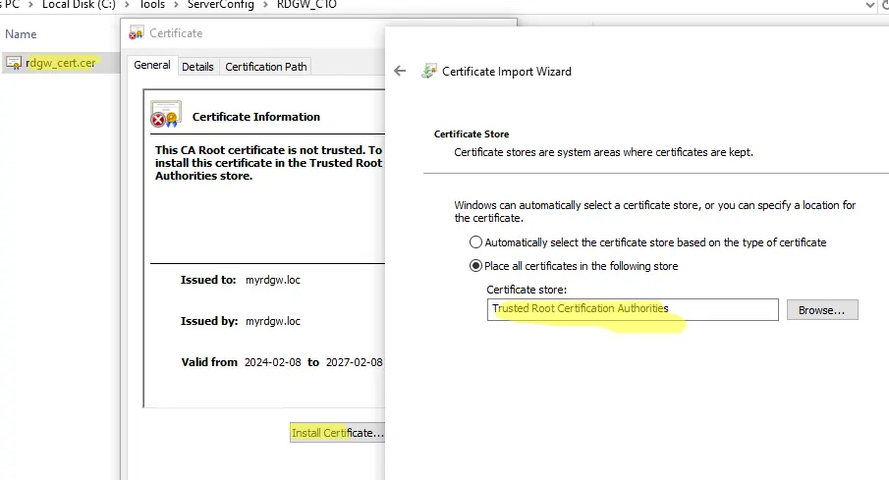889x480 pixels.
Task: Click the Certificate store text field
Action: click(633, 309)
